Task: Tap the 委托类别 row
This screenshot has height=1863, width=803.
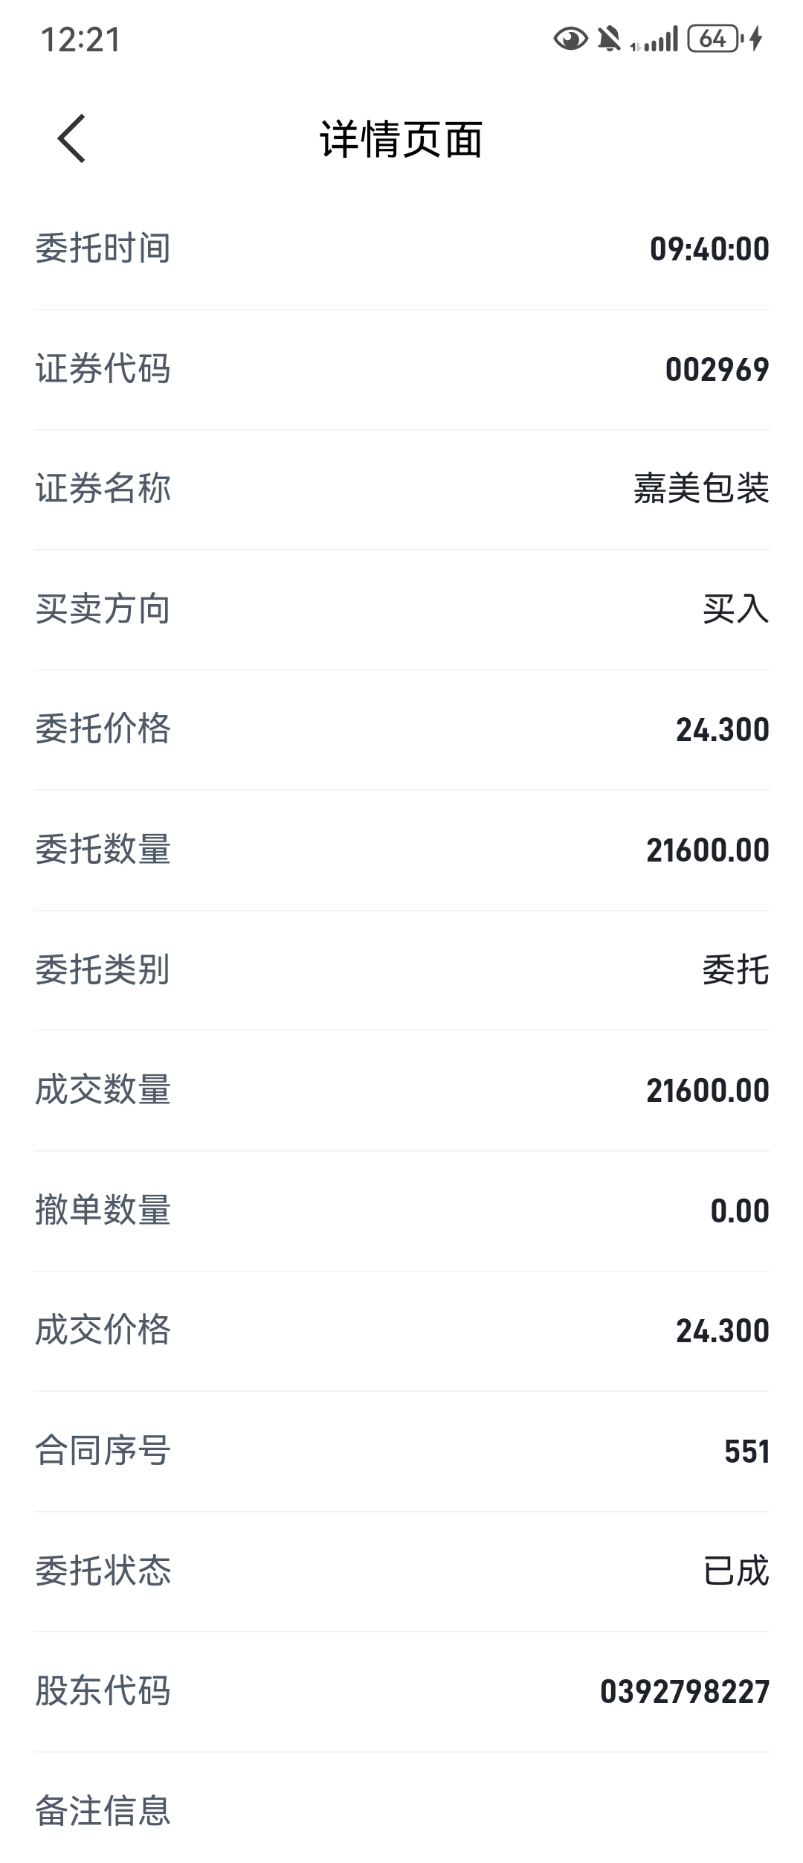Action: 401,970
